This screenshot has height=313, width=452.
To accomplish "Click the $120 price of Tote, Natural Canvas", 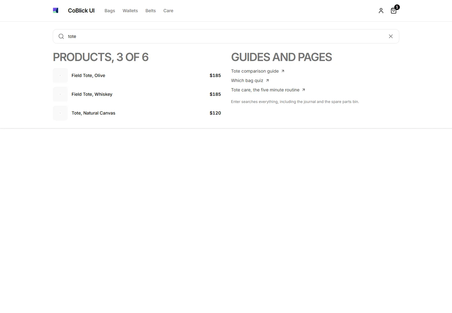I will [215, 113].
